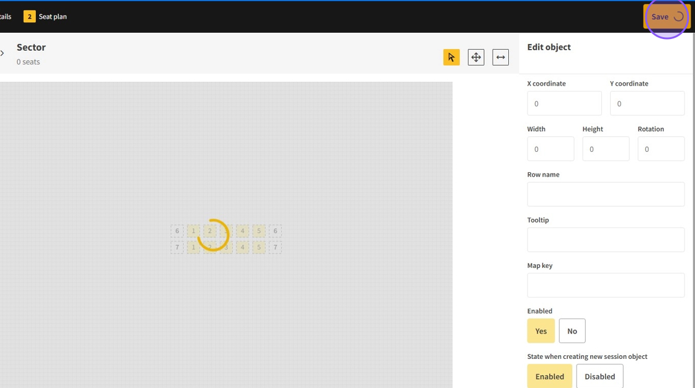
Task: Activate the move tool with four arrows
Action: click(476, 58)
